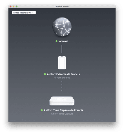Click the gray AirPort Extreme subtitle text
Image resolution: width=124 pixels, height=134 pixels.
[x=62, y=78]
